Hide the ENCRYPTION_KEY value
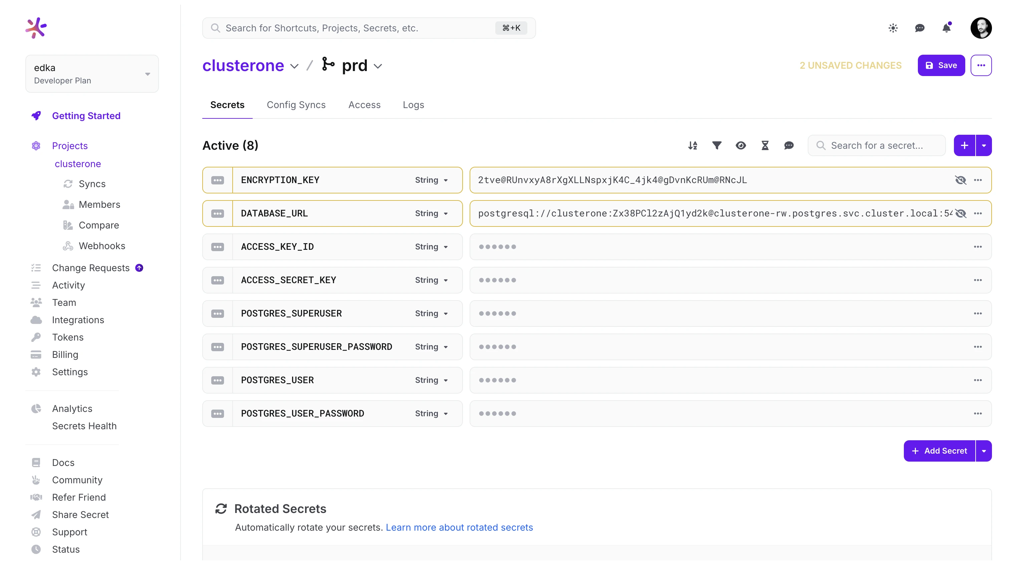The image size is (1018, 565). coord(960,180)
